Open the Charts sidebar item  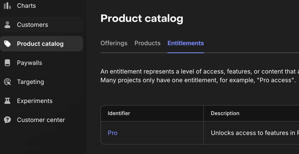26,6
